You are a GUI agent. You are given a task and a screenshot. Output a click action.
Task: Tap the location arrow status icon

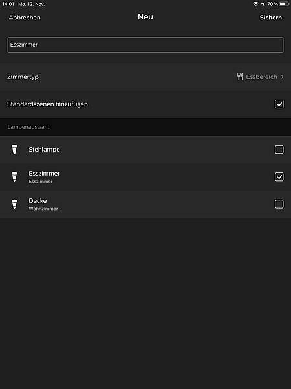tap(263, 4)
